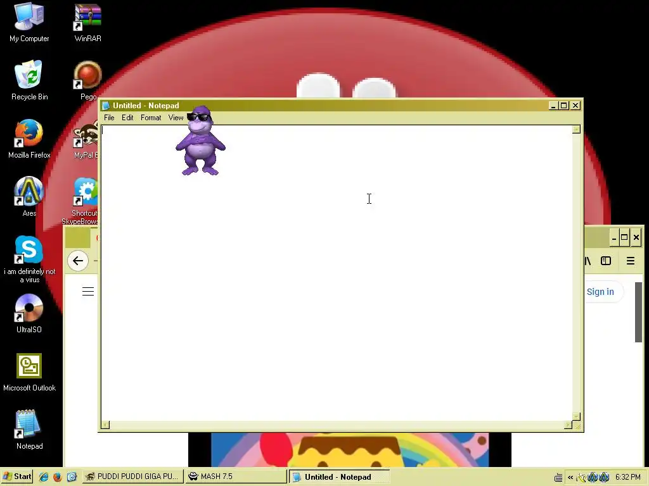Minimize the browser window behind Notepad
649x486 pixels.
(614, 238)
